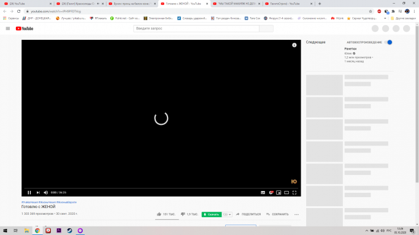Open Chrome three-dot menu
The height and width of the screenshot is (235, 419).
(414, 12)
